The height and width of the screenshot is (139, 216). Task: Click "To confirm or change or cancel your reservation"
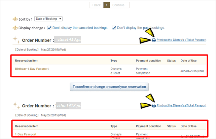click(109, 87)
